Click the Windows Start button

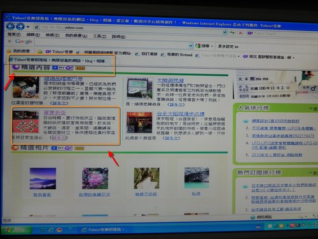[x=17, y=229]
